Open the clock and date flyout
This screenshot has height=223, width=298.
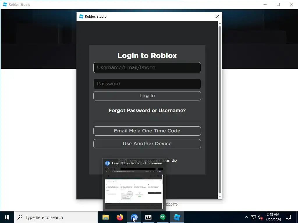click(273, 217)
